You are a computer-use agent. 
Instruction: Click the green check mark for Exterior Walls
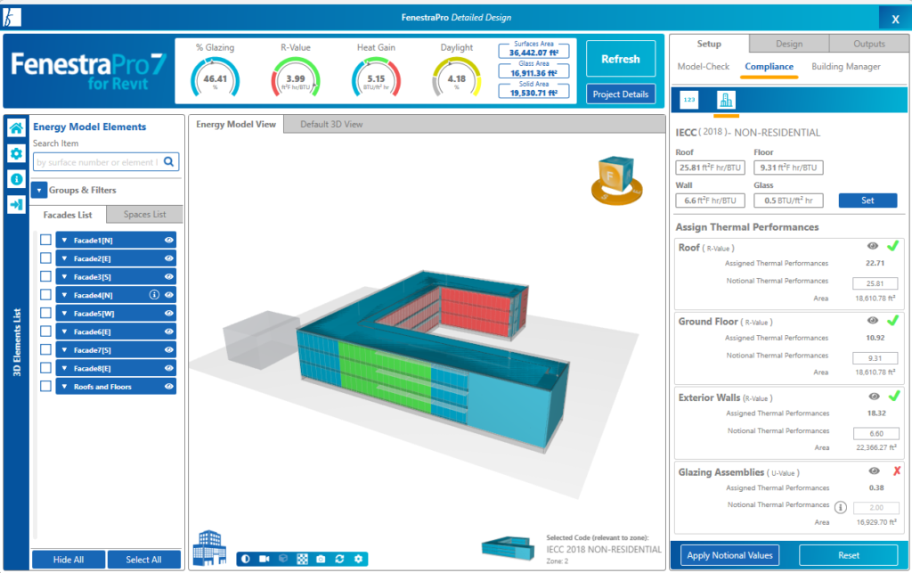point(894,397)
